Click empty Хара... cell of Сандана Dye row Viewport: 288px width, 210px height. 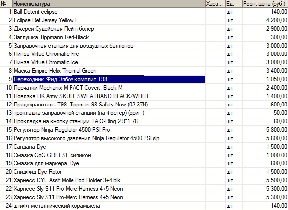click(216, 147)
